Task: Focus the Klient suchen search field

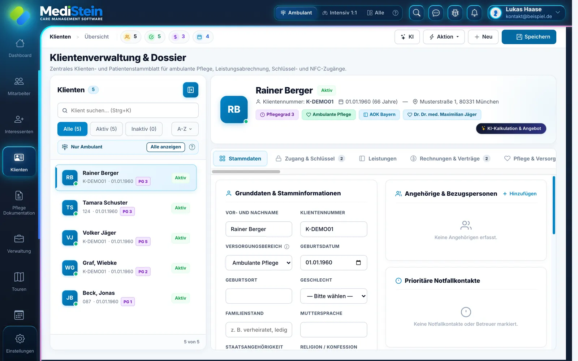Action: click(x=128, y=110)
